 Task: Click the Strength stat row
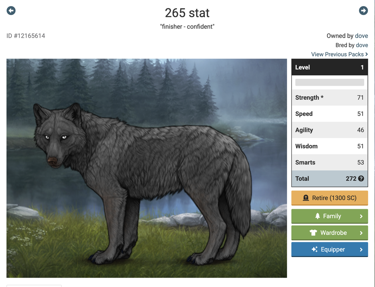(329, 98)
